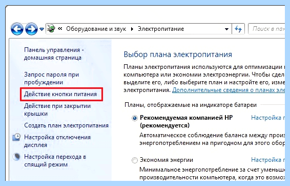Click the Back navigation arrow button
The height and width of the screenshot is (186, 290).
point(17,29)
